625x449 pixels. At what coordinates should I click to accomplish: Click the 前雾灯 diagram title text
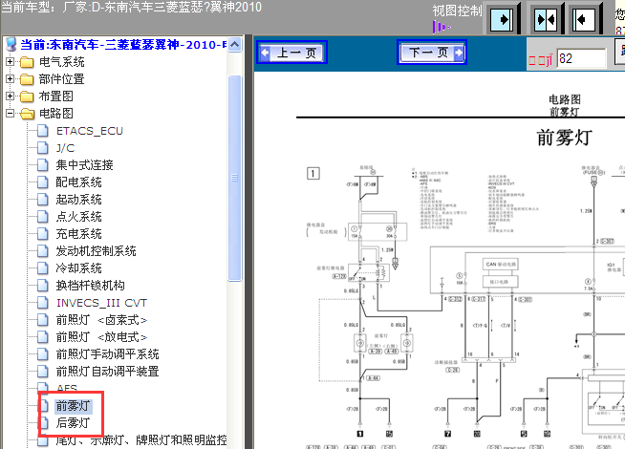point(565,138)
